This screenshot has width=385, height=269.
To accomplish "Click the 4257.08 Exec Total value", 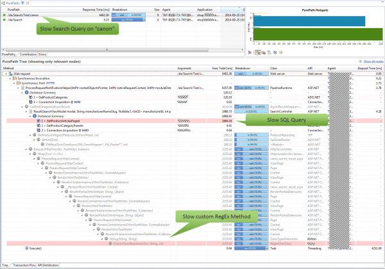I will pyautogui.click(x=227, y=88).
